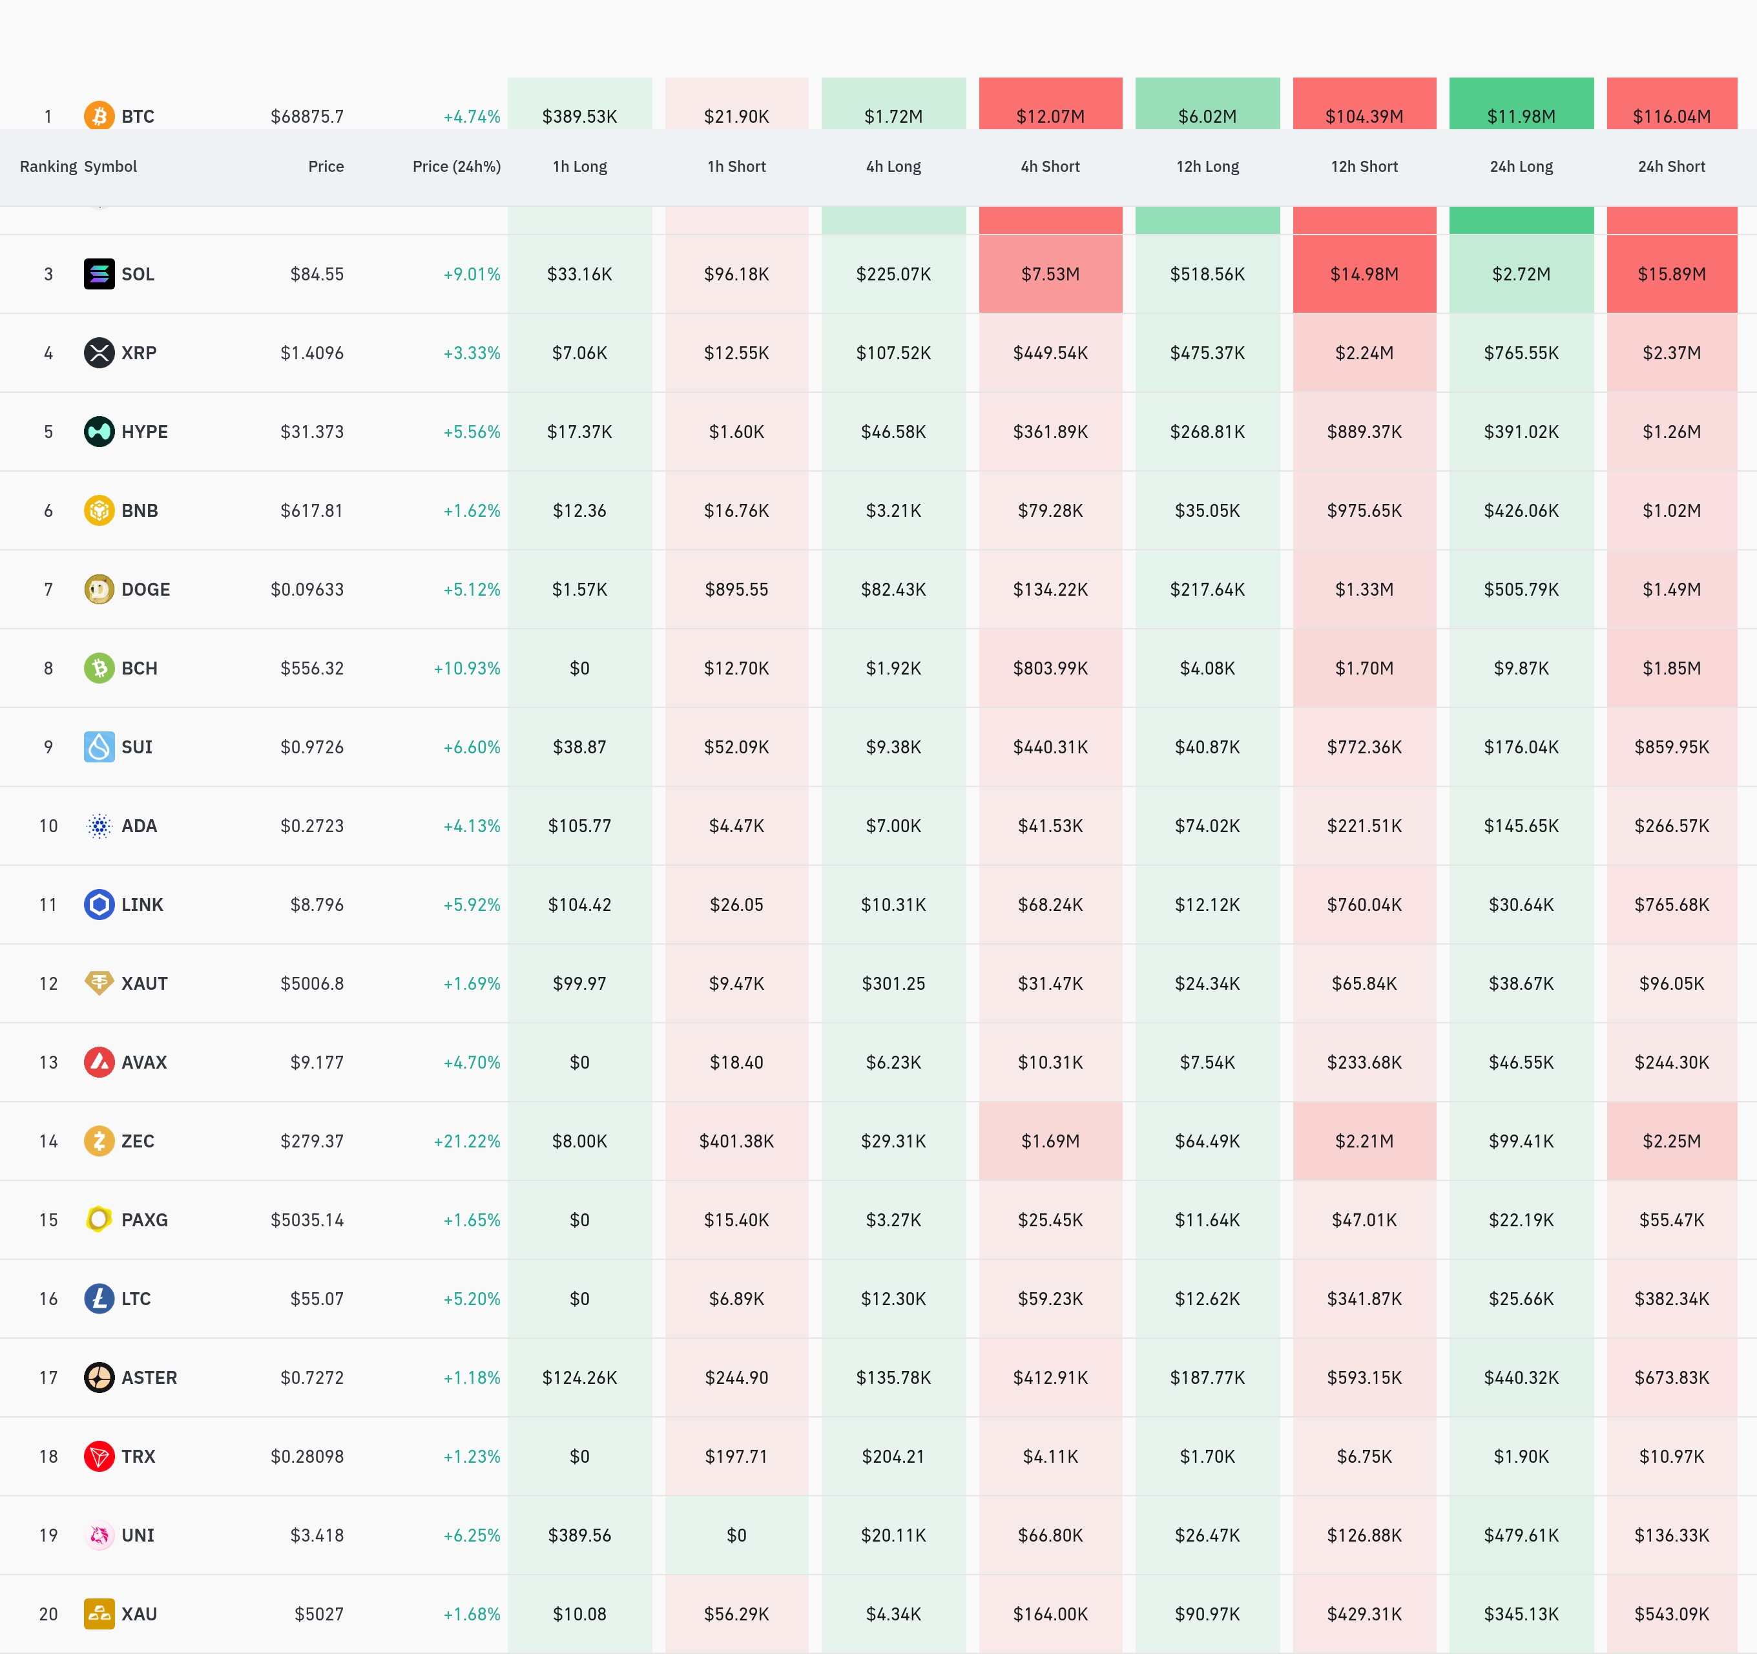Click the Solana SOL logo icon
This screenshot has height=1654, width=1757.
click(x=99, y=274)
